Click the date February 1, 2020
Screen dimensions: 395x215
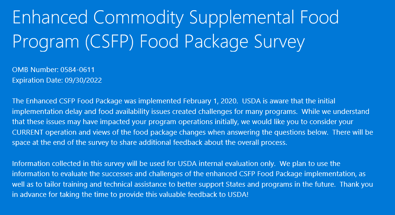pyautogui.click(x=210, y=101)
